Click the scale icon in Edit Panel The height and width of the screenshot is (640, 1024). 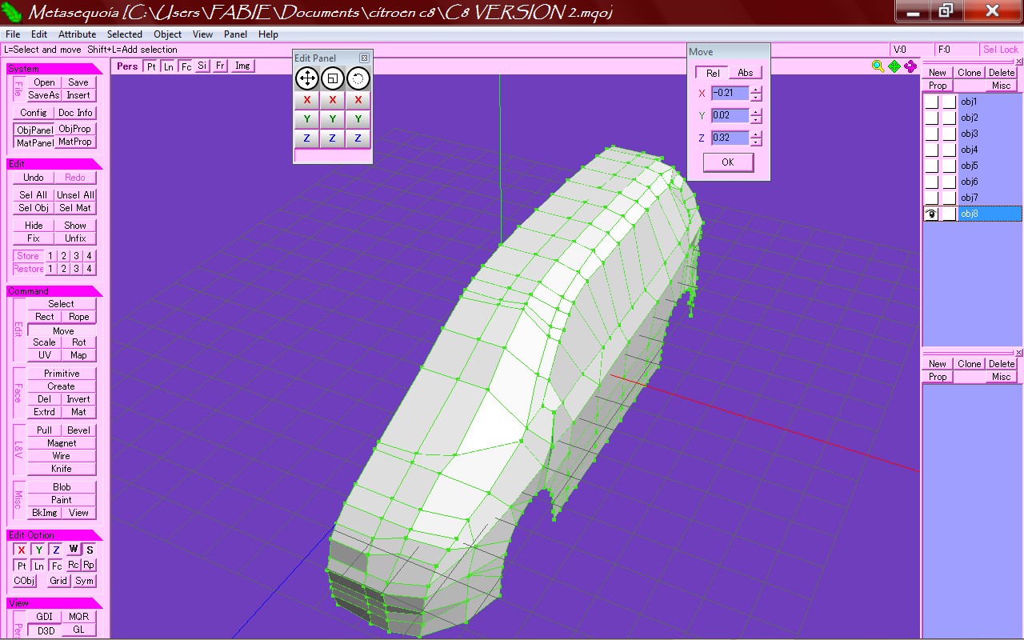(x=333, y=78)
